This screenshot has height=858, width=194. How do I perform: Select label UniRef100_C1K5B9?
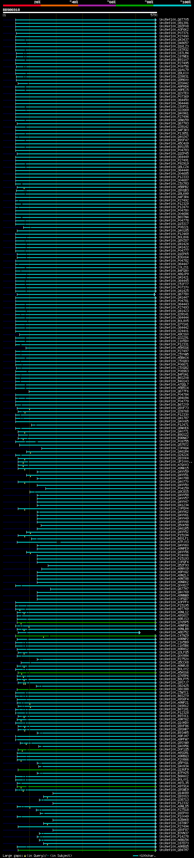[174, 643]
